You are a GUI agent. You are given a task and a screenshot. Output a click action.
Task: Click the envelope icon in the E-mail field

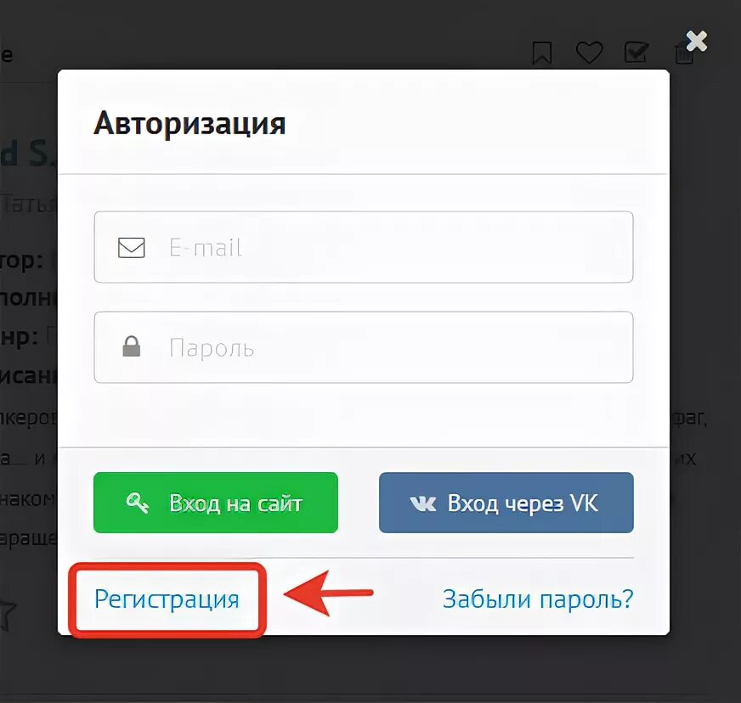(x=132, y=247)
